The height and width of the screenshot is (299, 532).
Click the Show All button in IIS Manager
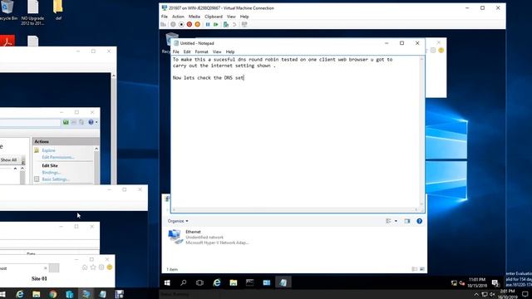tap(9, 159)
